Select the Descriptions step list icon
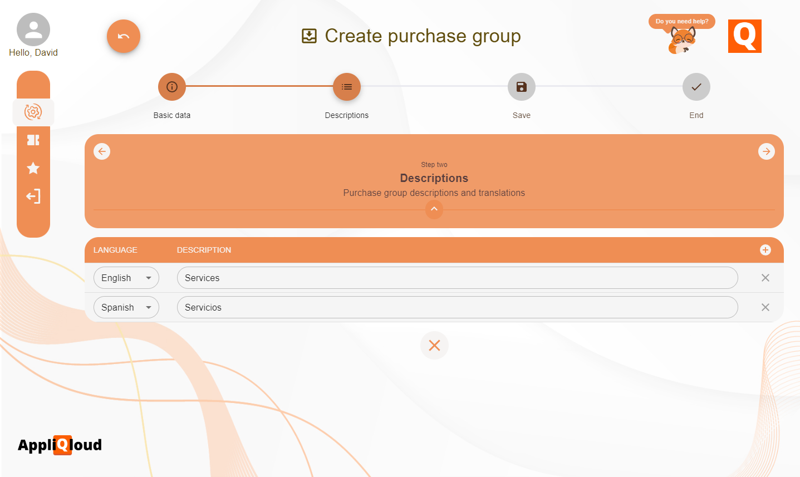Viewport: 800px width, 477px height. [x=346, y=87]
